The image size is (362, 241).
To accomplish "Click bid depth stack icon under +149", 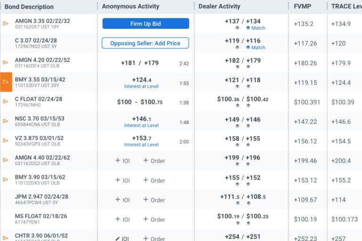I will point(238,126).
